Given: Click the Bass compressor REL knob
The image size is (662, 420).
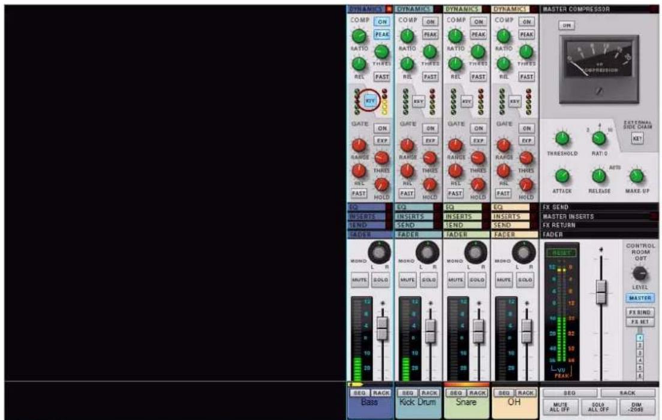Looking at the screenshot, I should click(x=359, y=64).
